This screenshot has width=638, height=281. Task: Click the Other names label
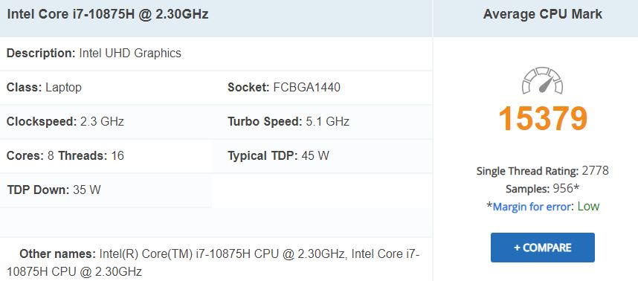(x=58, y=254)
